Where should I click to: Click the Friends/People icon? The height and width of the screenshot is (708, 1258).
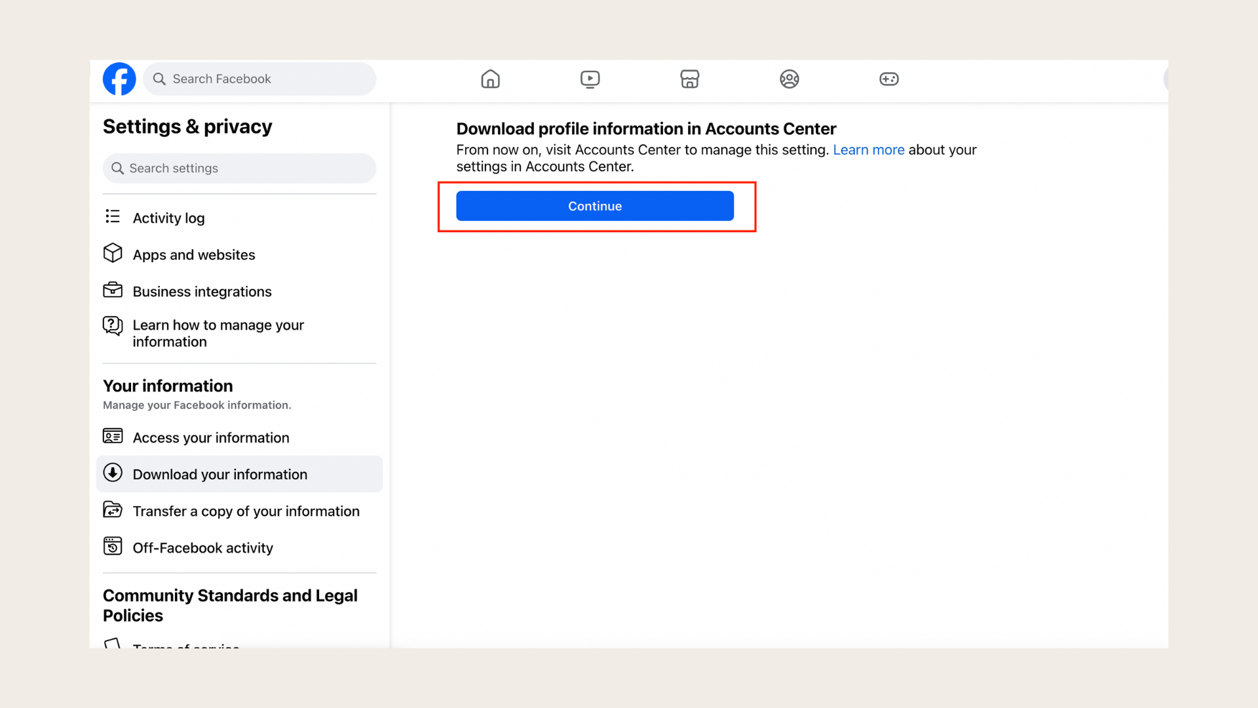[x=789, y=79]
